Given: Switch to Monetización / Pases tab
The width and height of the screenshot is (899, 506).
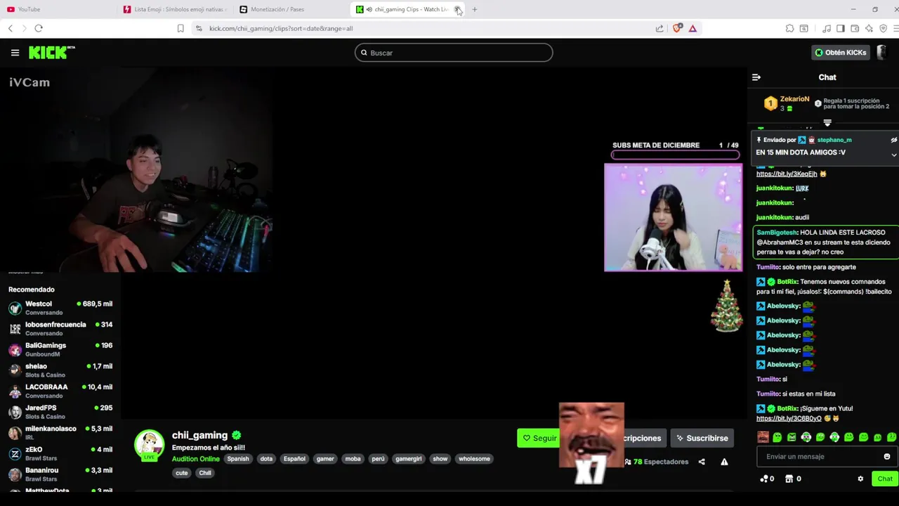Looking at the screenshot, I should (291, 9).
